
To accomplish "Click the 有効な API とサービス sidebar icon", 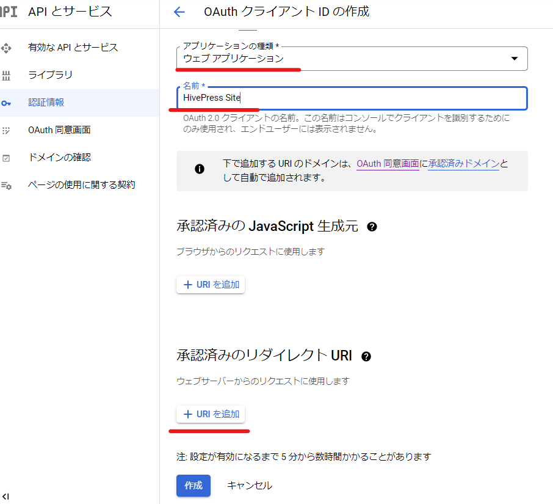I will pos(6,48).
